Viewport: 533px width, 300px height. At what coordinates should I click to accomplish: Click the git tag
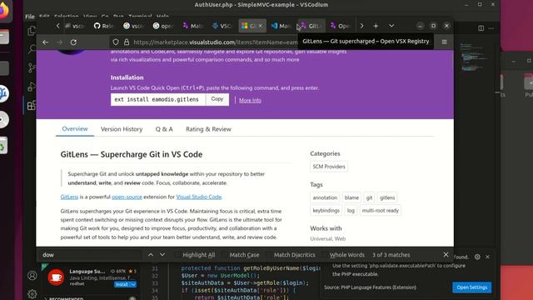tap(370, 197)
